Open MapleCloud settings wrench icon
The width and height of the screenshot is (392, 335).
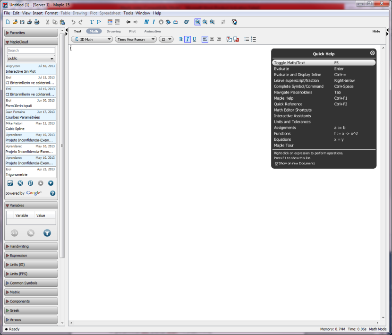click(20, 183)
